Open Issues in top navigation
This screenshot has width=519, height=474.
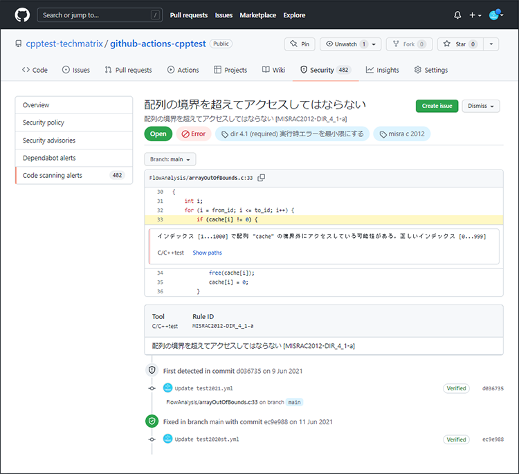point(224,15)
